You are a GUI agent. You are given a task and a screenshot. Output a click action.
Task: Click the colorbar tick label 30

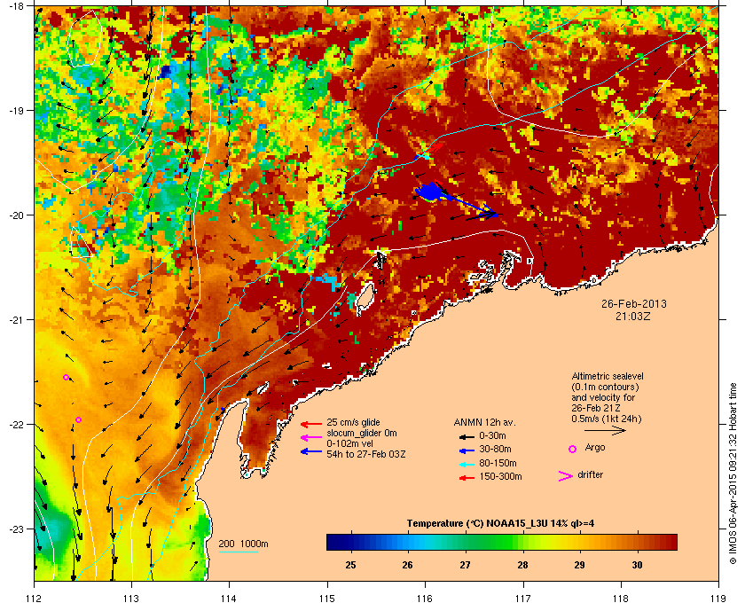(637, 565)
